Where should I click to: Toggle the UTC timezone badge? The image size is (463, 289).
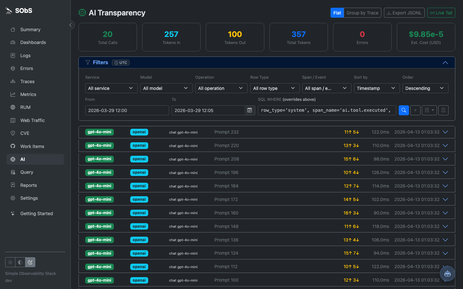(121, 63)
